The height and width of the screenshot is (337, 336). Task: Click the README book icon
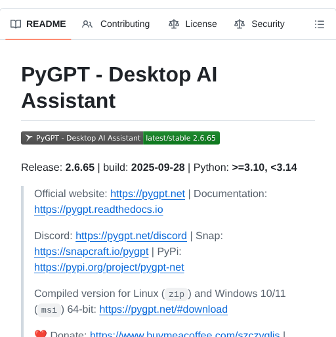click(x=16, y=24)
